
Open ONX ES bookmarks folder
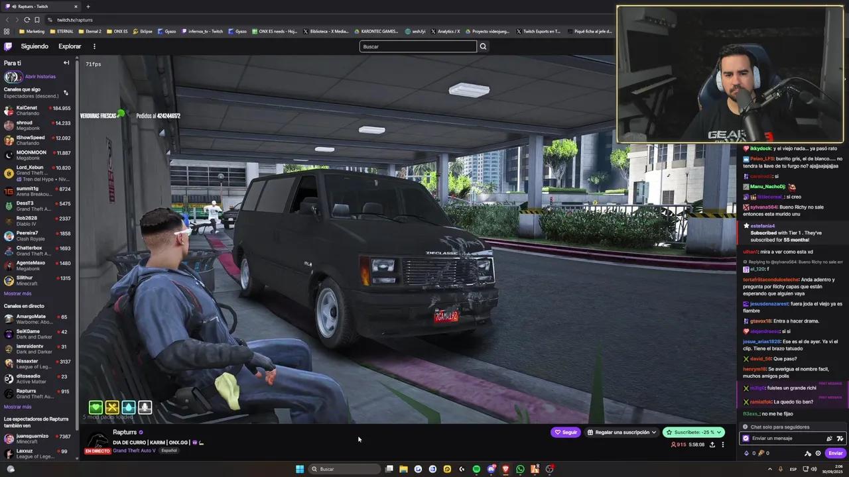click(117, 31)
